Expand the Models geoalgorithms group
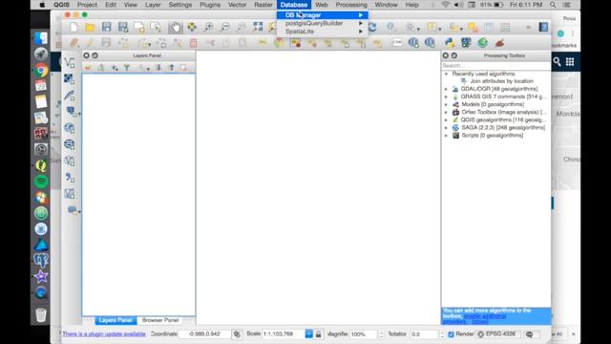The width and height of the screenshot is (611, 344). 446,104
